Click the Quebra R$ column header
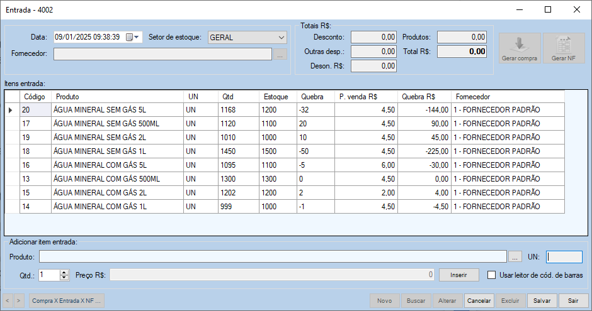This screenshot has width=592, height=311. (x=424, y=97)
